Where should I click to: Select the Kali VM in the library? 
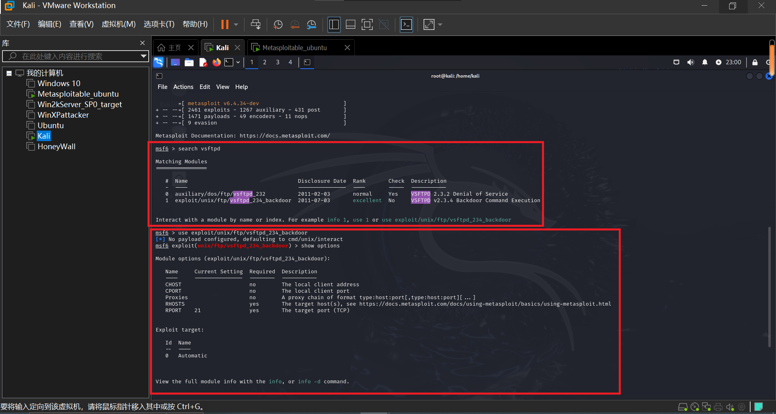[39, 136]
